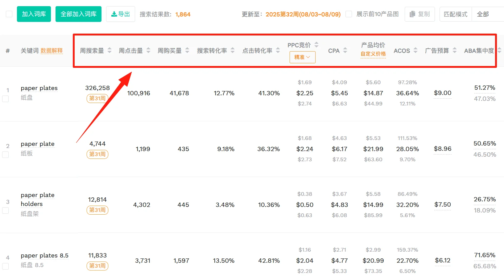Open the 数据解释 link

pyautogui.click(x=52, y=51)
